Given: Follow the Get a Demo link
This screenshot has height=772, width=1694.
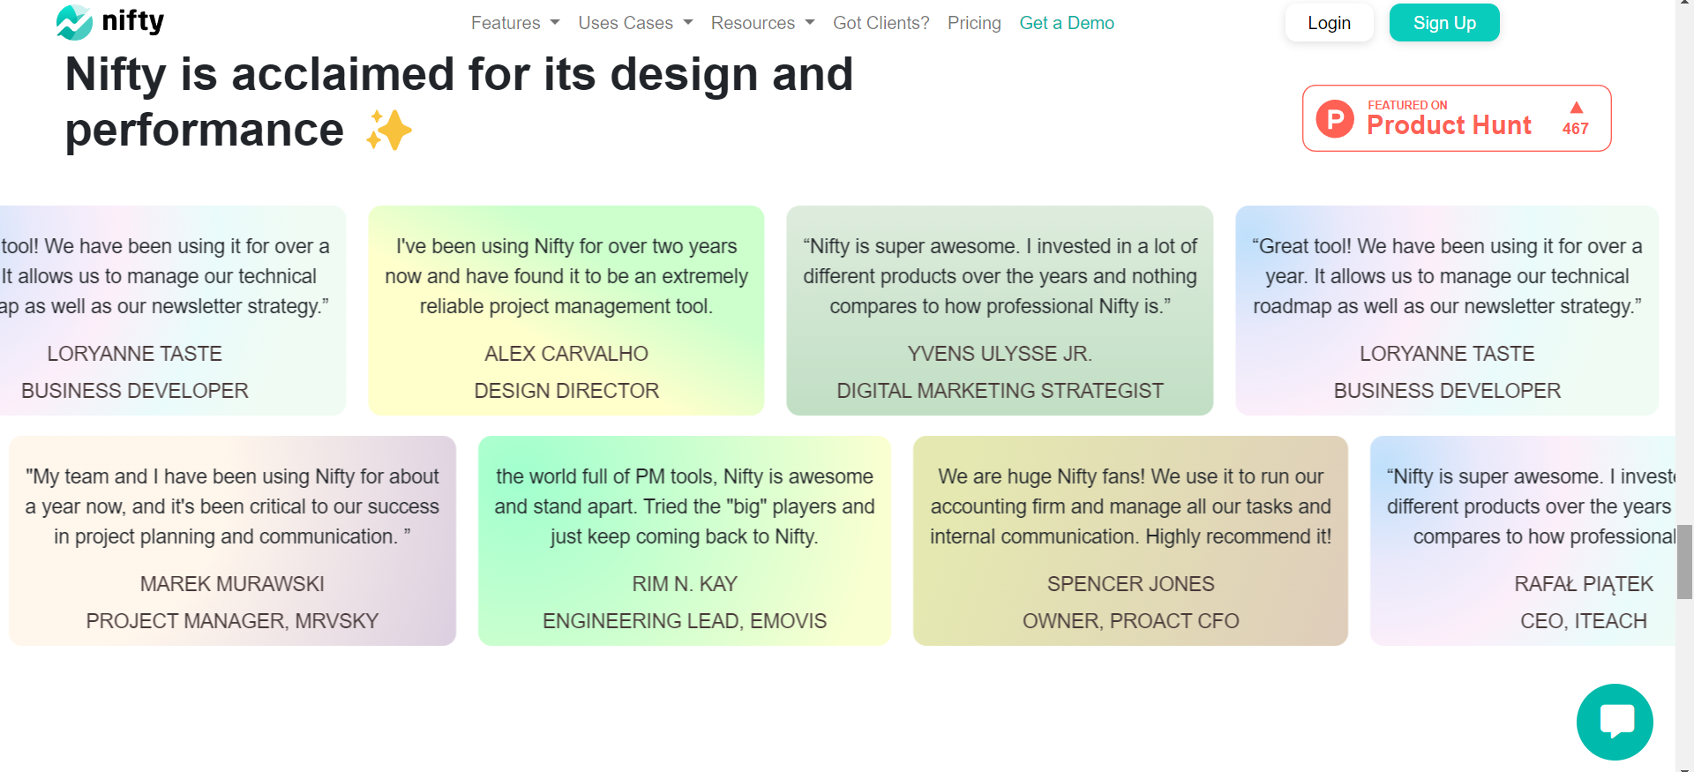Looking at the screenshot, I should [1067, 23].
